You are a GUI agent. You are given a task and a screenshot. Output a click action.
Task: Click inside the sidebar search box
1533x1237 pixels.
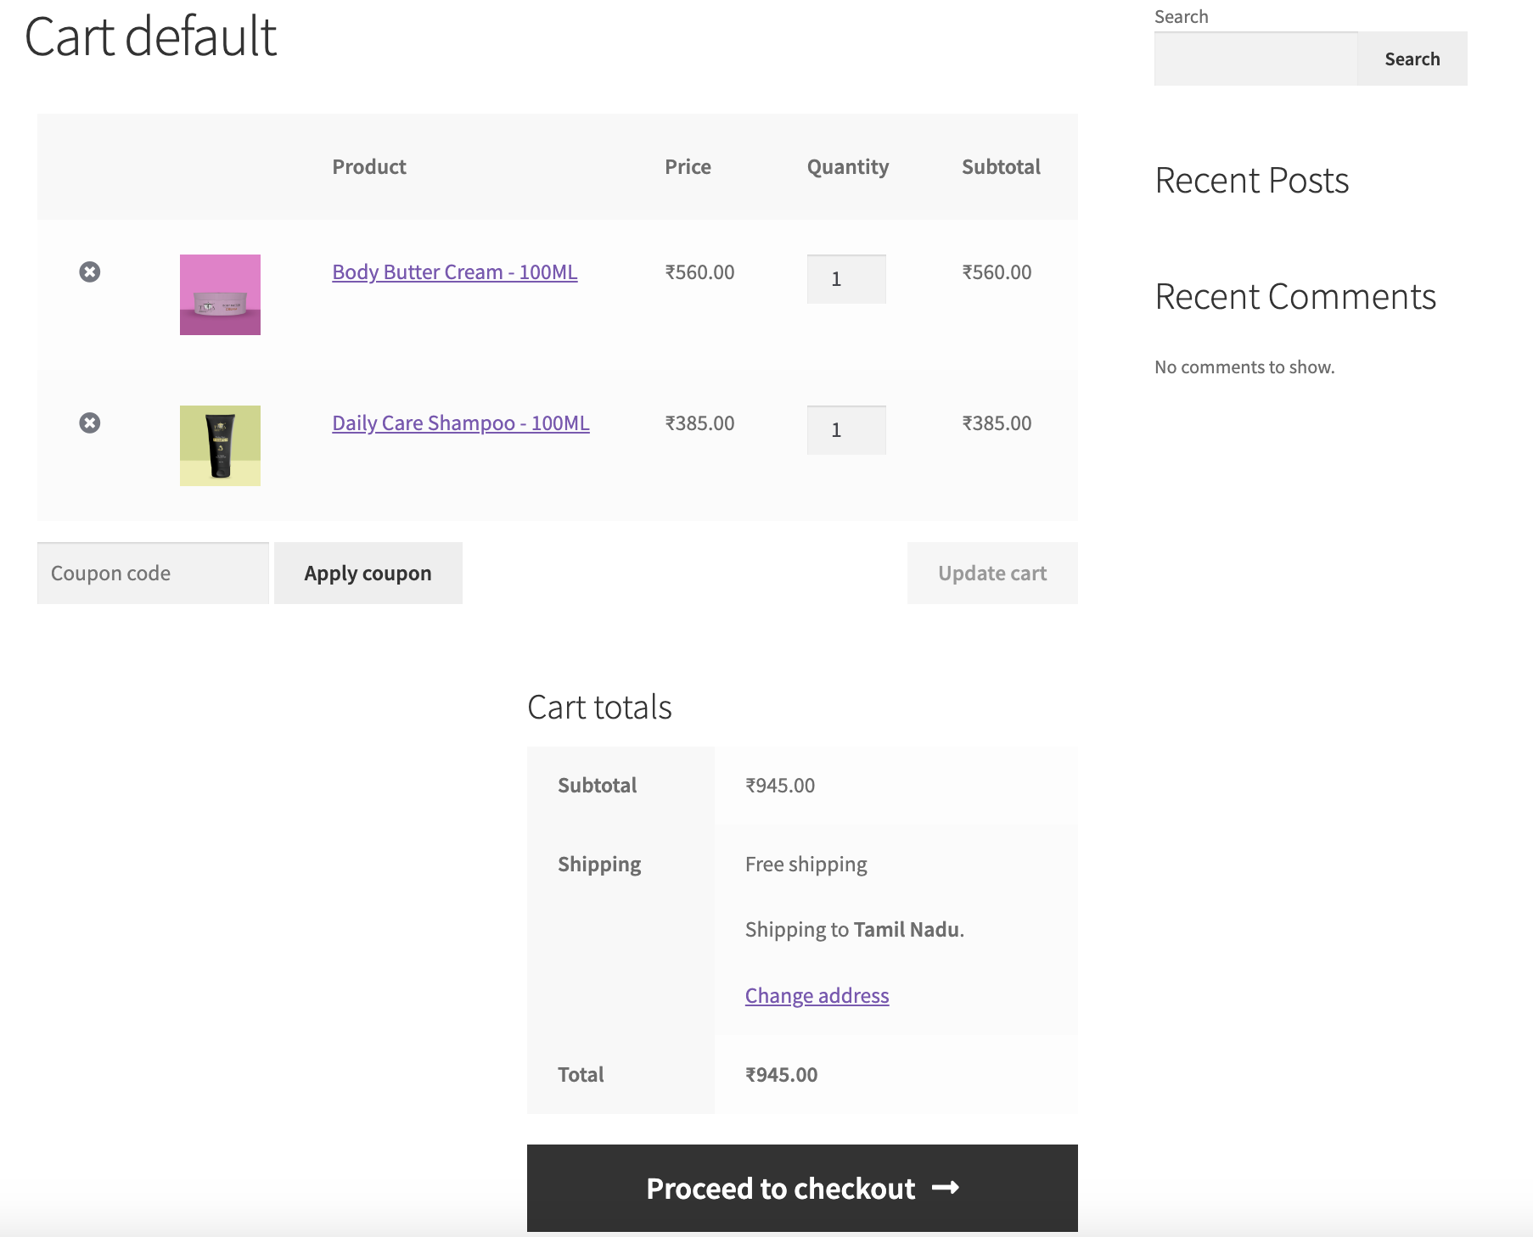(1255, 59)
